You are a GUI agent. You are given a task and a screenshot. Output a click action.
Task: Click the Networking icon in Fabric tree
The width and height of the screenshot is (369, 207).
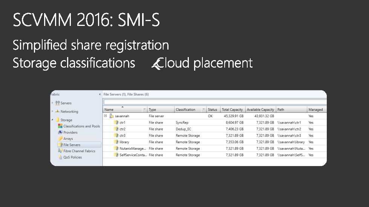point(57,111)
